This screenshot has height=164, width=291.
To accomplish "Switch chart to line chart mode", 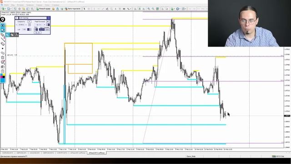I will pos(144,9).
